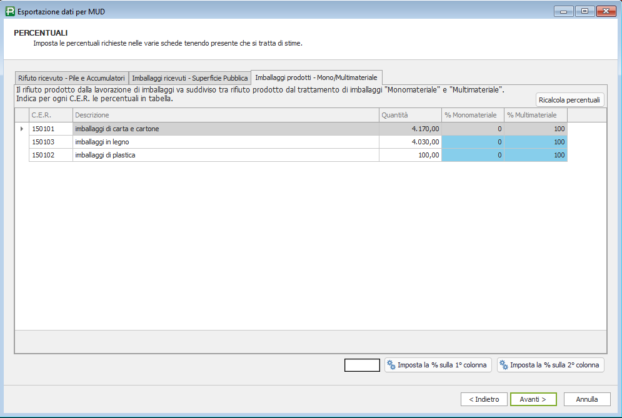Sort by the C.E.R. column header
The height and width of the screenshot is (418, 622).
pyautogui.click(x=51, y=115)
